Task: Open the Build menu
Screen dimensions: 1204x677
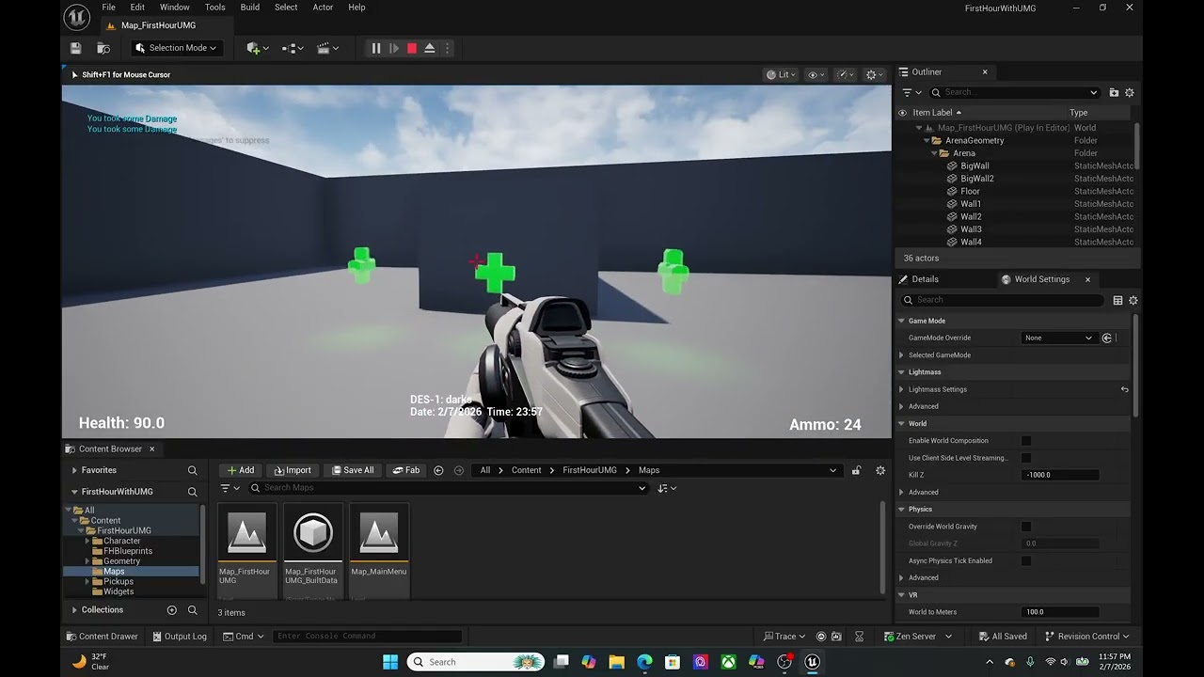Action: click(250, 8)
